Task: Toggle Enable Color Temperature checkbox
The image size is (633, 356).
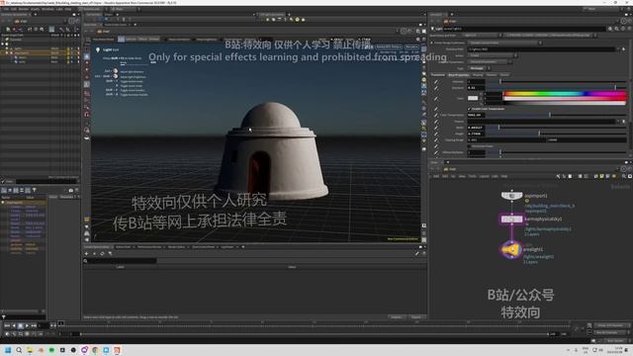Action: pyautogui.click(x=469, y=109)
